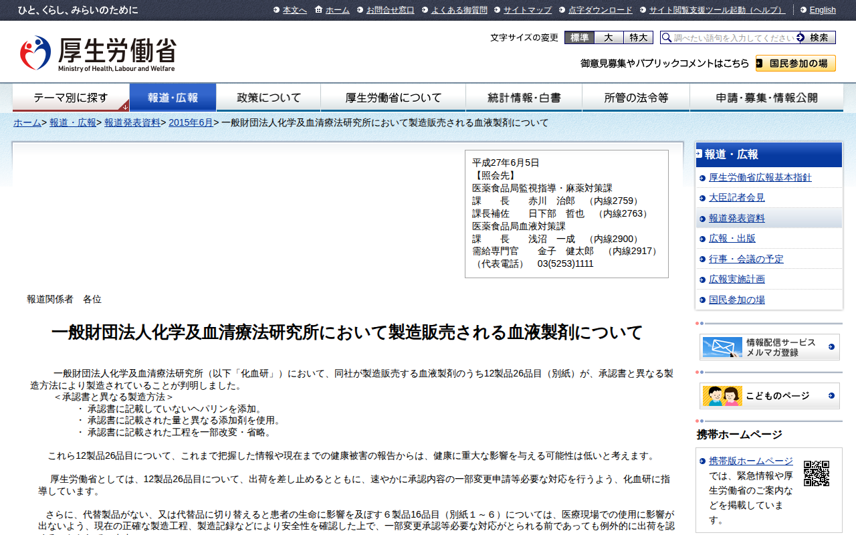This screenshot has height=535, width=856.
Task: Click the ヘパリンを添加 bullet line
Action: tap(170, 409)
